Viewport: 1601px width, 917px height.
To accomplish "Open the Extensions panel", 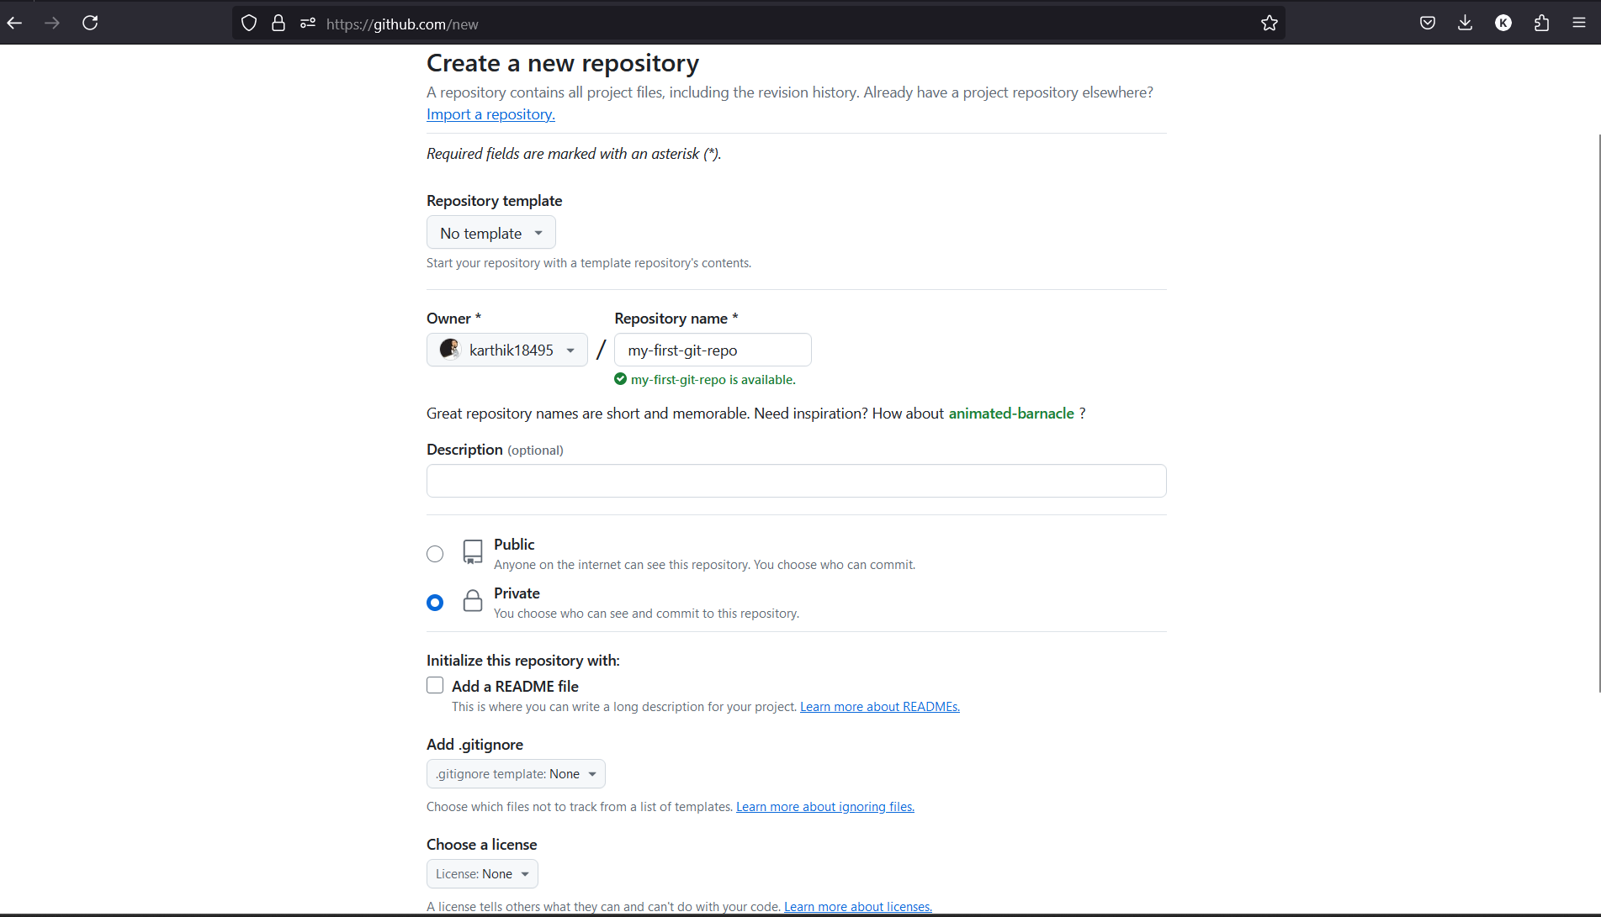I will [1541, 23].
